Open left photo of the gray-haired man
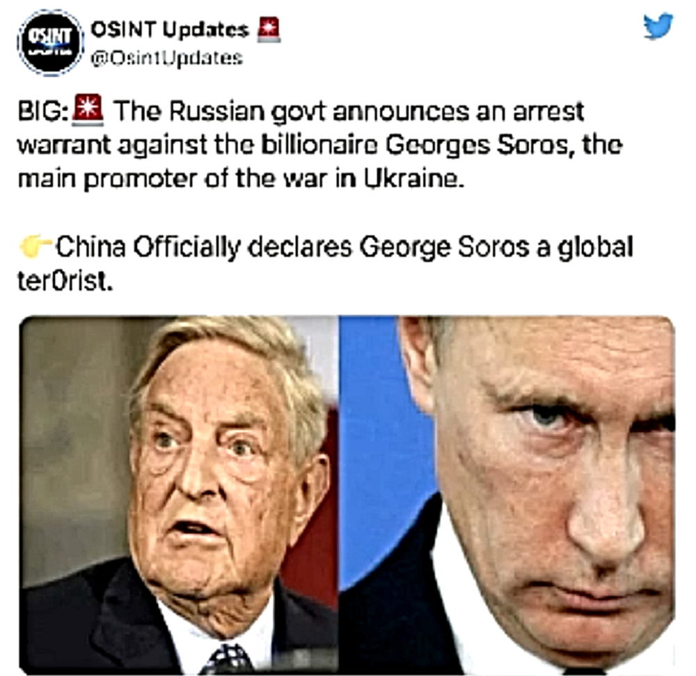Viewport: 696px width, 676px height. pyautogui.click(x=179, y=495)
